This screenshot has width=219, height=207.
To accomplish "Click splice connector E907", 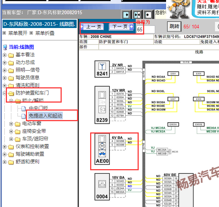I will coord(173,99).
